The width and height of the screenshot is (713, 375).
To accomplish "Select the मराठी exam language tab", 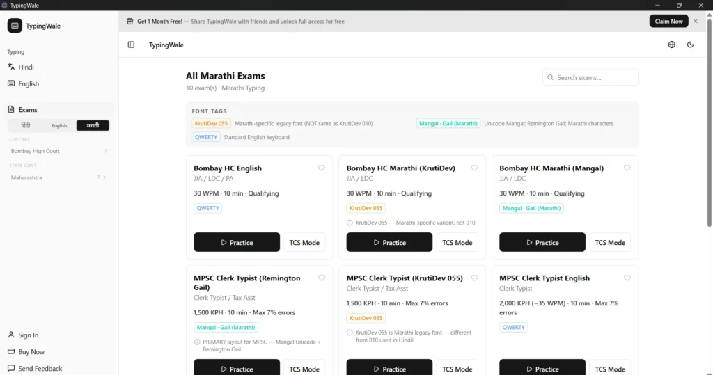I will click(x=93, y=125).
